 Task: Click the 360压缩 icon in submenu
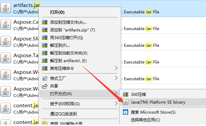click(x=126, y=94)
